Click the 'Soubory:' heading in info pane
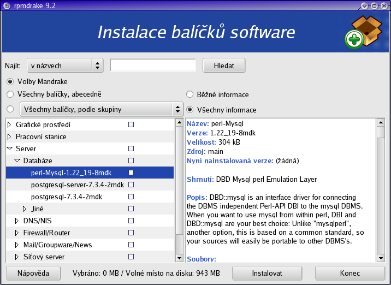 pyautogui.click(x=202, y=259)
